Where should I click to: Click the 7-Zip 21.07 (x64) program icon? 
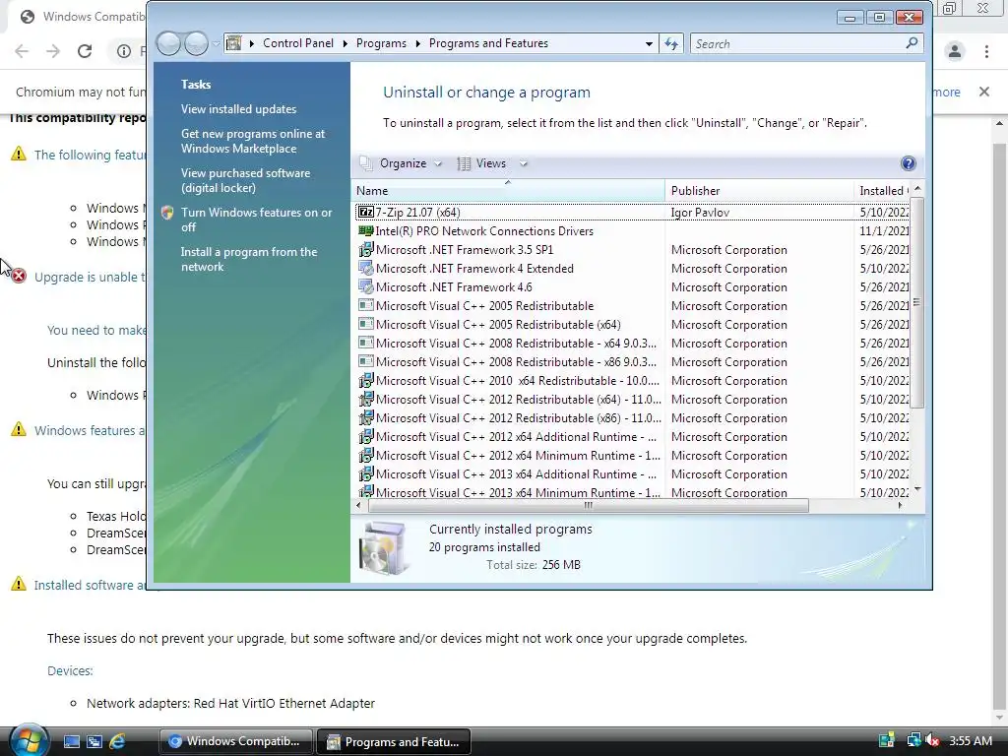[x=366, y=213]
